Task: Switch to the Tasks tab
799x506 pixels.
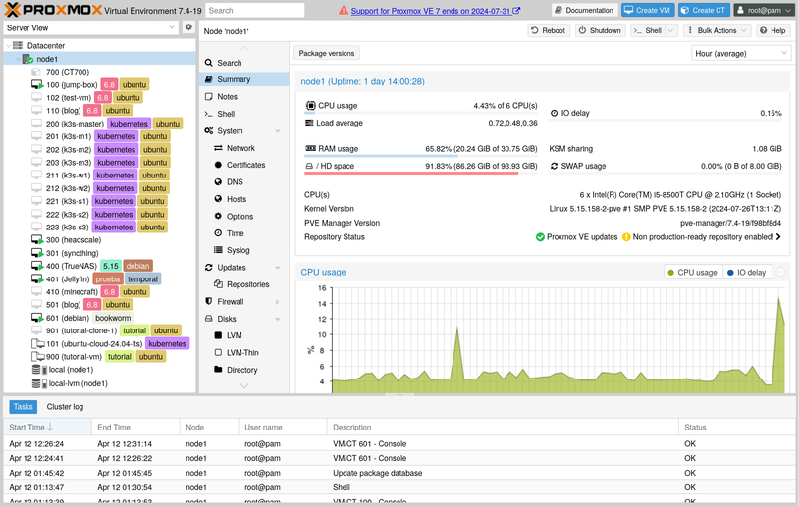Action: tap(23, 406)
